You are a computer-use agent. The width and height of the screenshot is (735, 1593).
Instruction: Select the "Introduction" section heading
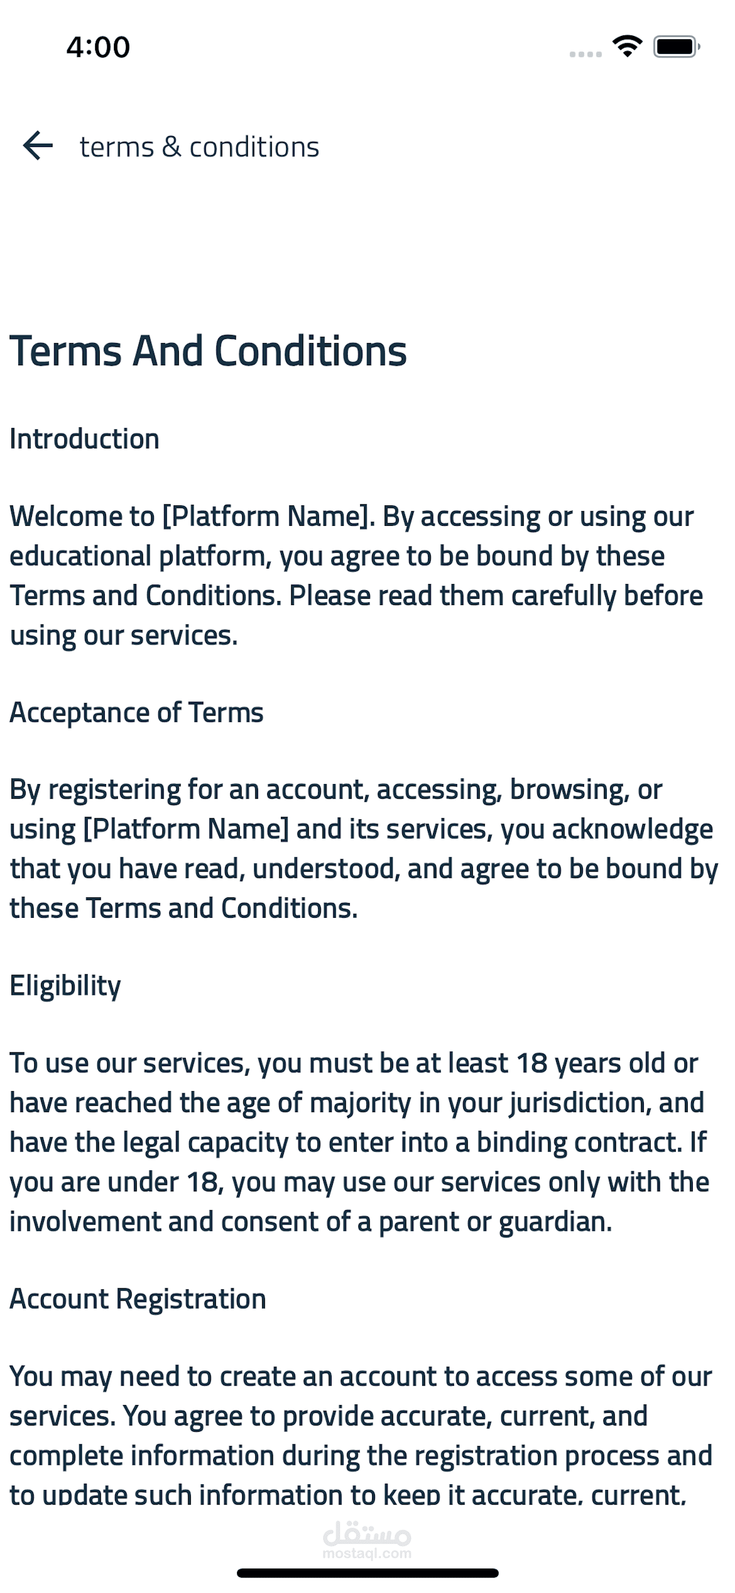(x=85, y=439)
